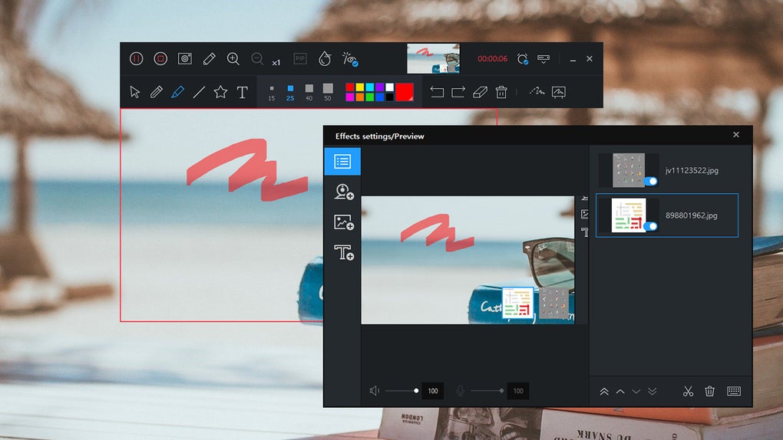Set brush size to 25
Screen dimensions: 783x440
point(290,92)
